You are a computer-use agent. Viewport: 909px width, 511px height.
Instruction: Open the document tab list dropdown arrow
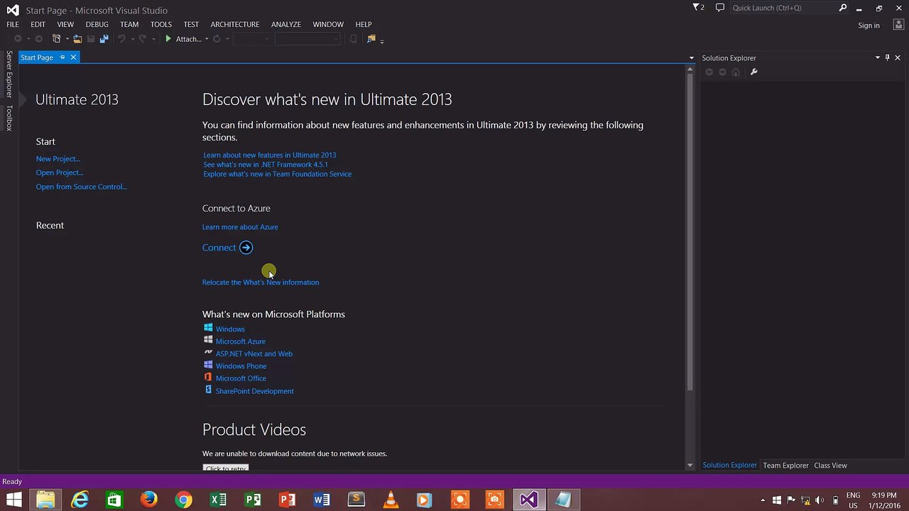click(691, 57)
